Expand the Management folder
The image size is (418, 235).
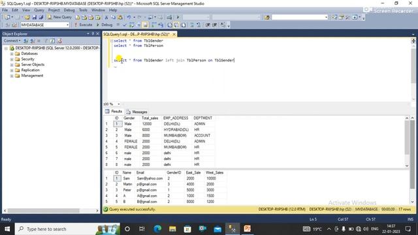(12, 76)
